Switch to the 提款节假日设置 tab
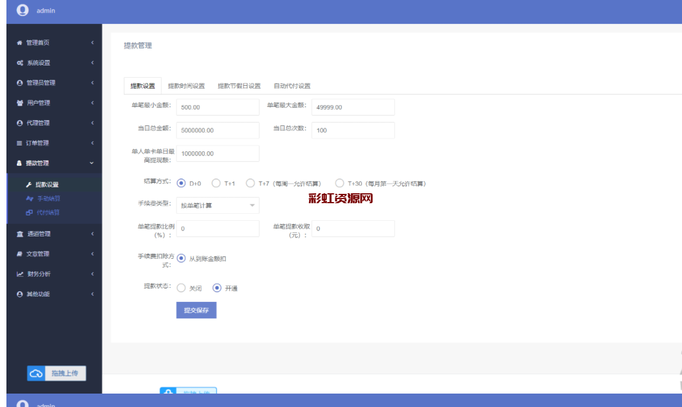 point(239,86)
